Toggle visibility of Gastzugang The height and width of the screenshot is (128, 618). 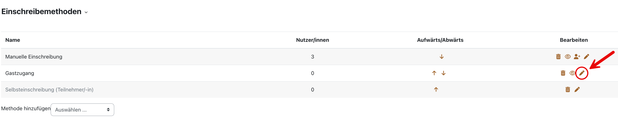[572, 73]
